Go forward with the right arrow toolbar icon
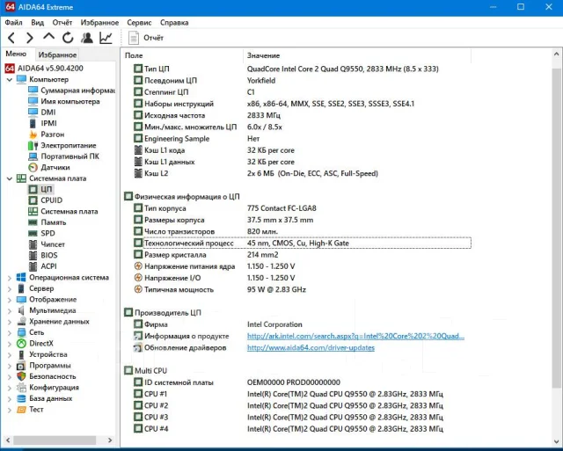This screenshot has width=563, height=451. (x=30, y=38)
